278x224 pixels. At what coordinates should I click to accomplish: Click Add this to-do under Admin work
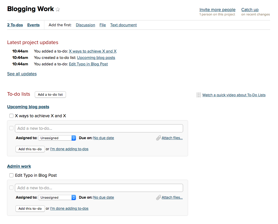tap(30, 209)
